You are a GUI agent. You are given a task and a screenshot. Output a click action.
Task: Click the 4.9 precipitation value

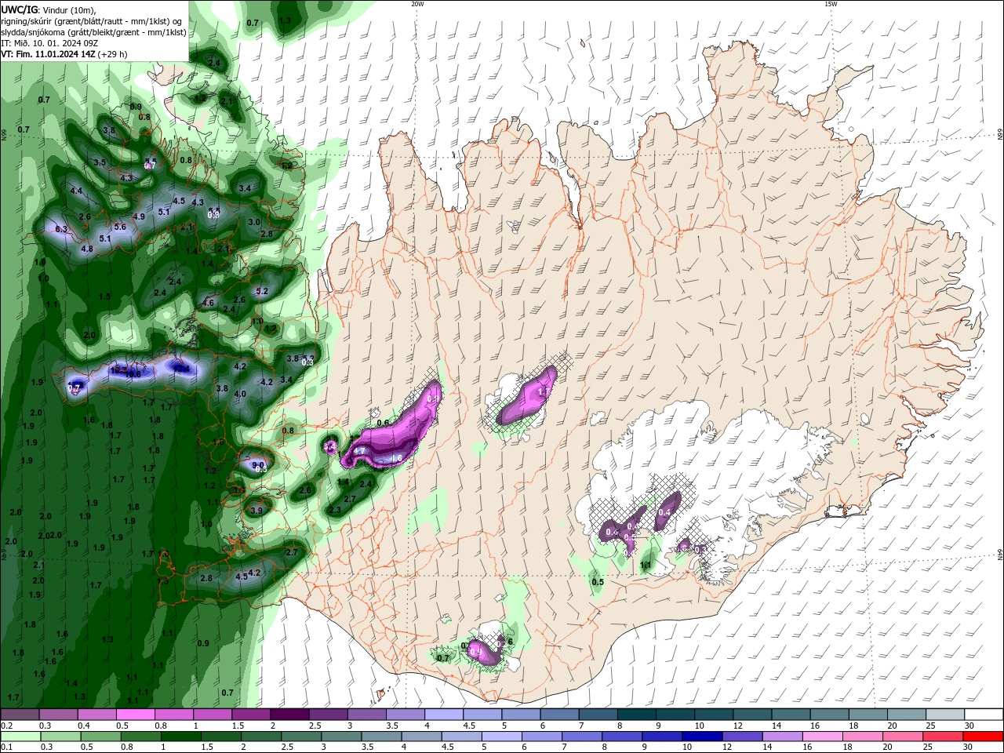pos(139,216)
